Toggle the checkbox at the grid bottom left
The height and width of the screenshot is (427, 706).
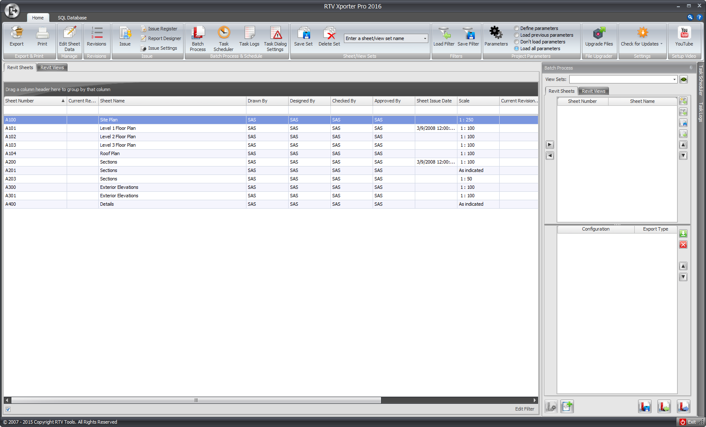[x=8, y=409]
